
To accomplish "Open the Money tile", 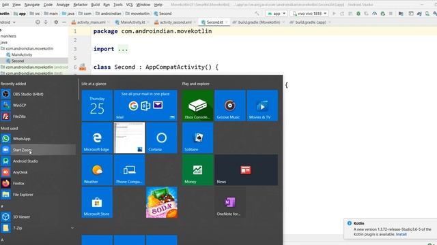I will pyautogui.click(x=197, y=170).
